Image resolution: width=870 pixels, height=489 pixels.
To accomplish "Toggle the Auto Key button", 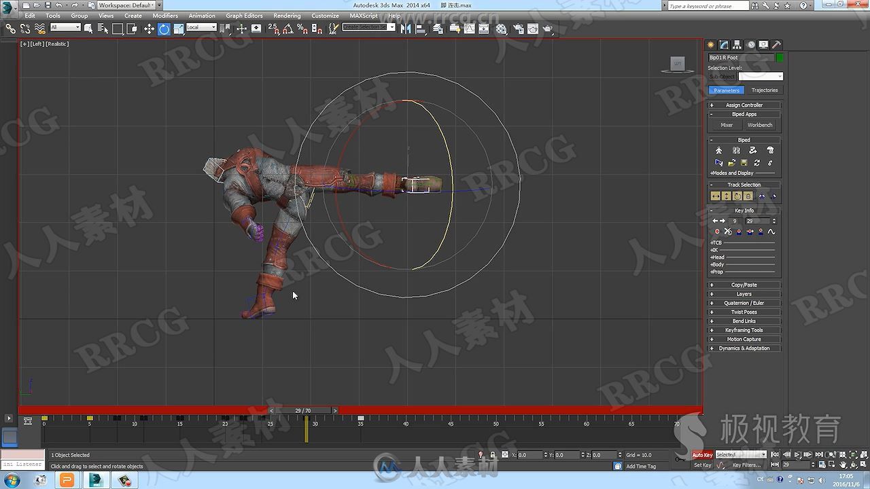I will point(702,455).
